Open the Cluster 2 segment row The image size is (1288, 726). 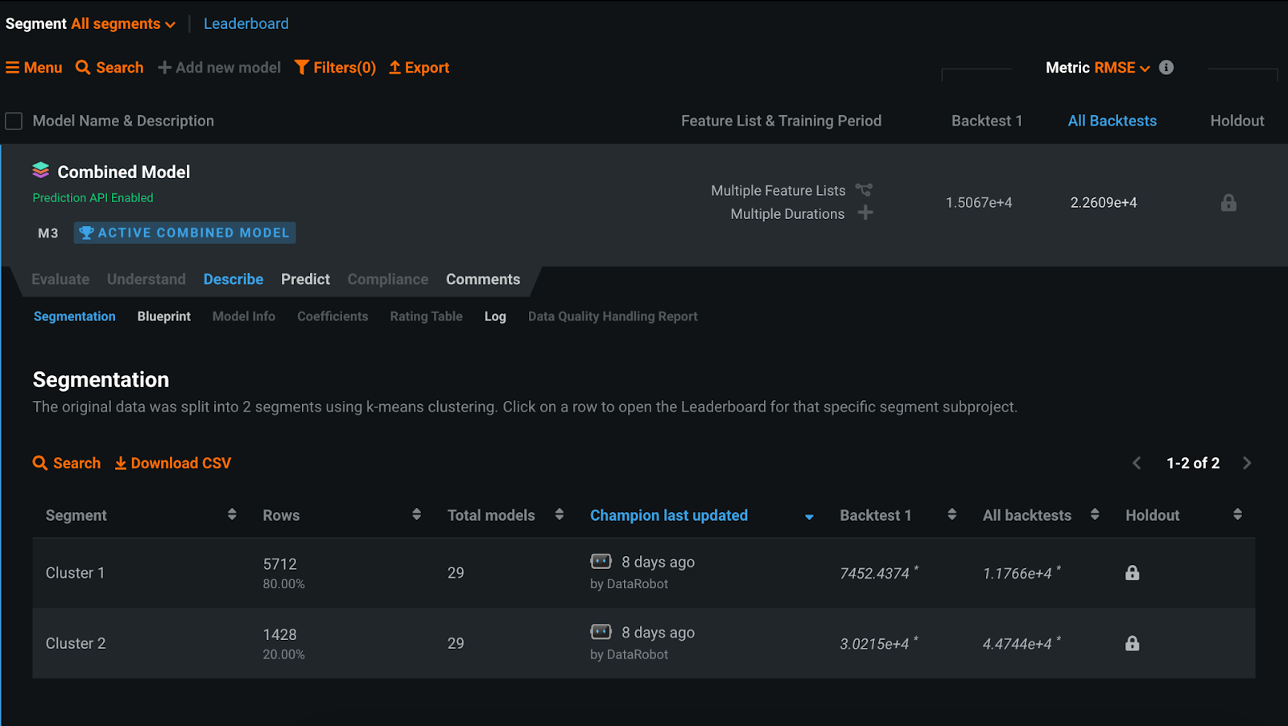[643, 643]
